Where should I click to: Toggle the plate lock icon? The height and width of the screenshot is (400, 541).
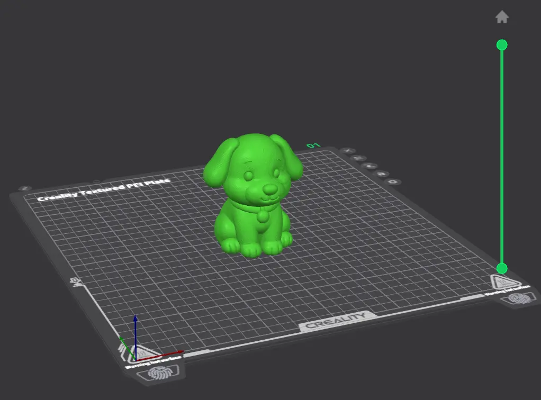tap(381, 174)
